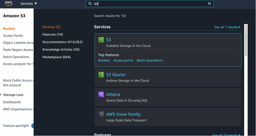Click the Athena service icon
Image resolution: width=256 pixels, height=136 pixels.
click(101, 95)
